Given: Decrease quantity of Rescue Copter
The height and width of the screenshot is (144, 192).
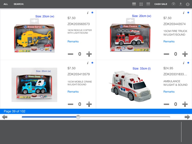Looking at the screenshot, I should point(71,54).
